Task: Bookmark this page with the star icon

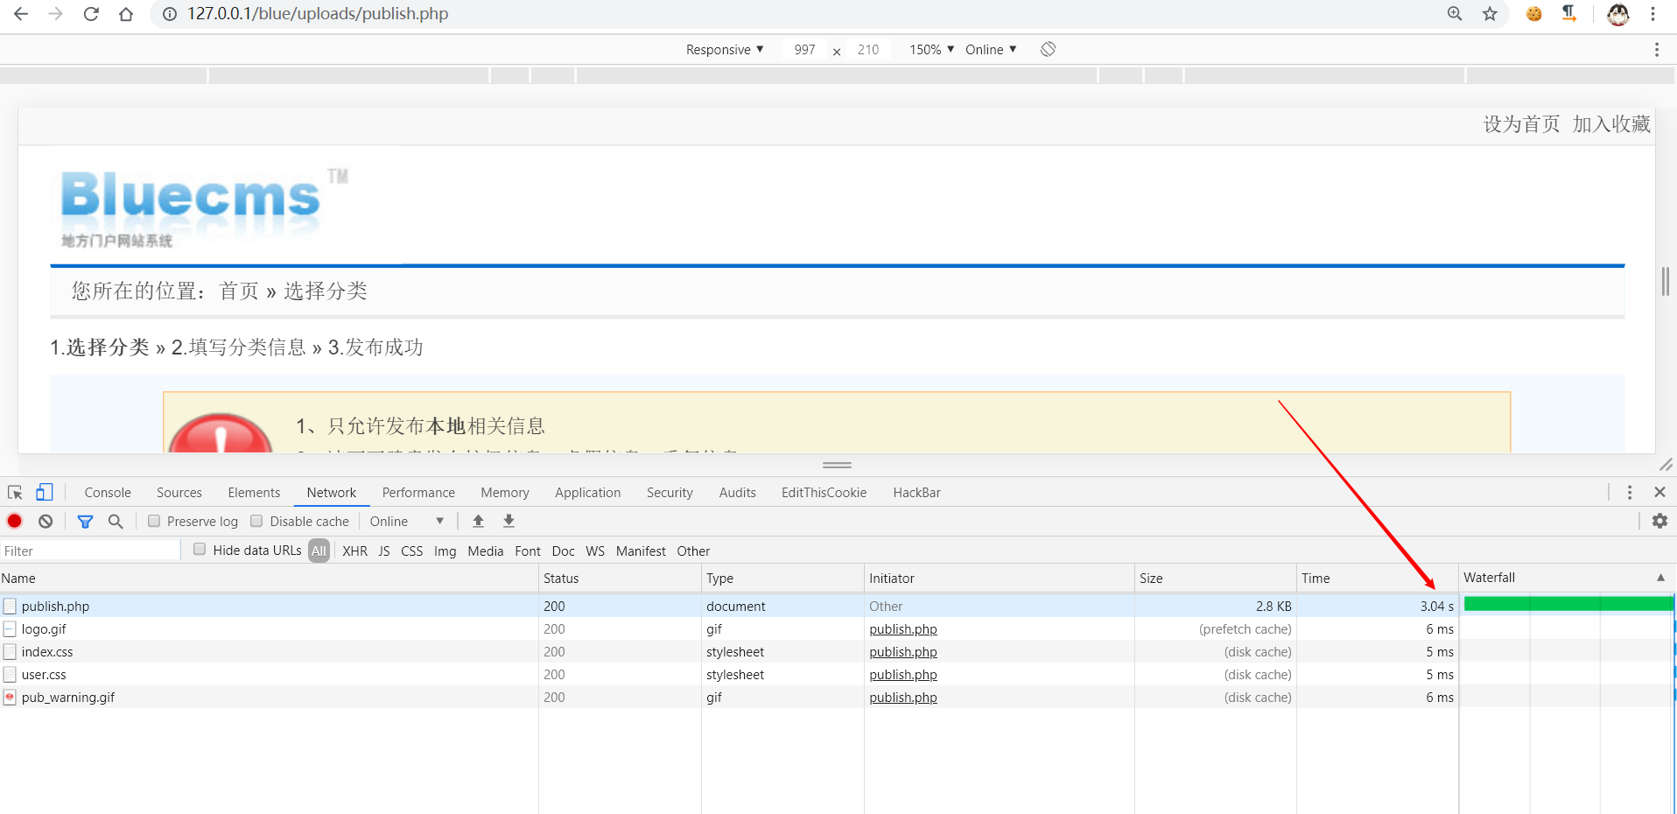Action: coord(1490,14)
